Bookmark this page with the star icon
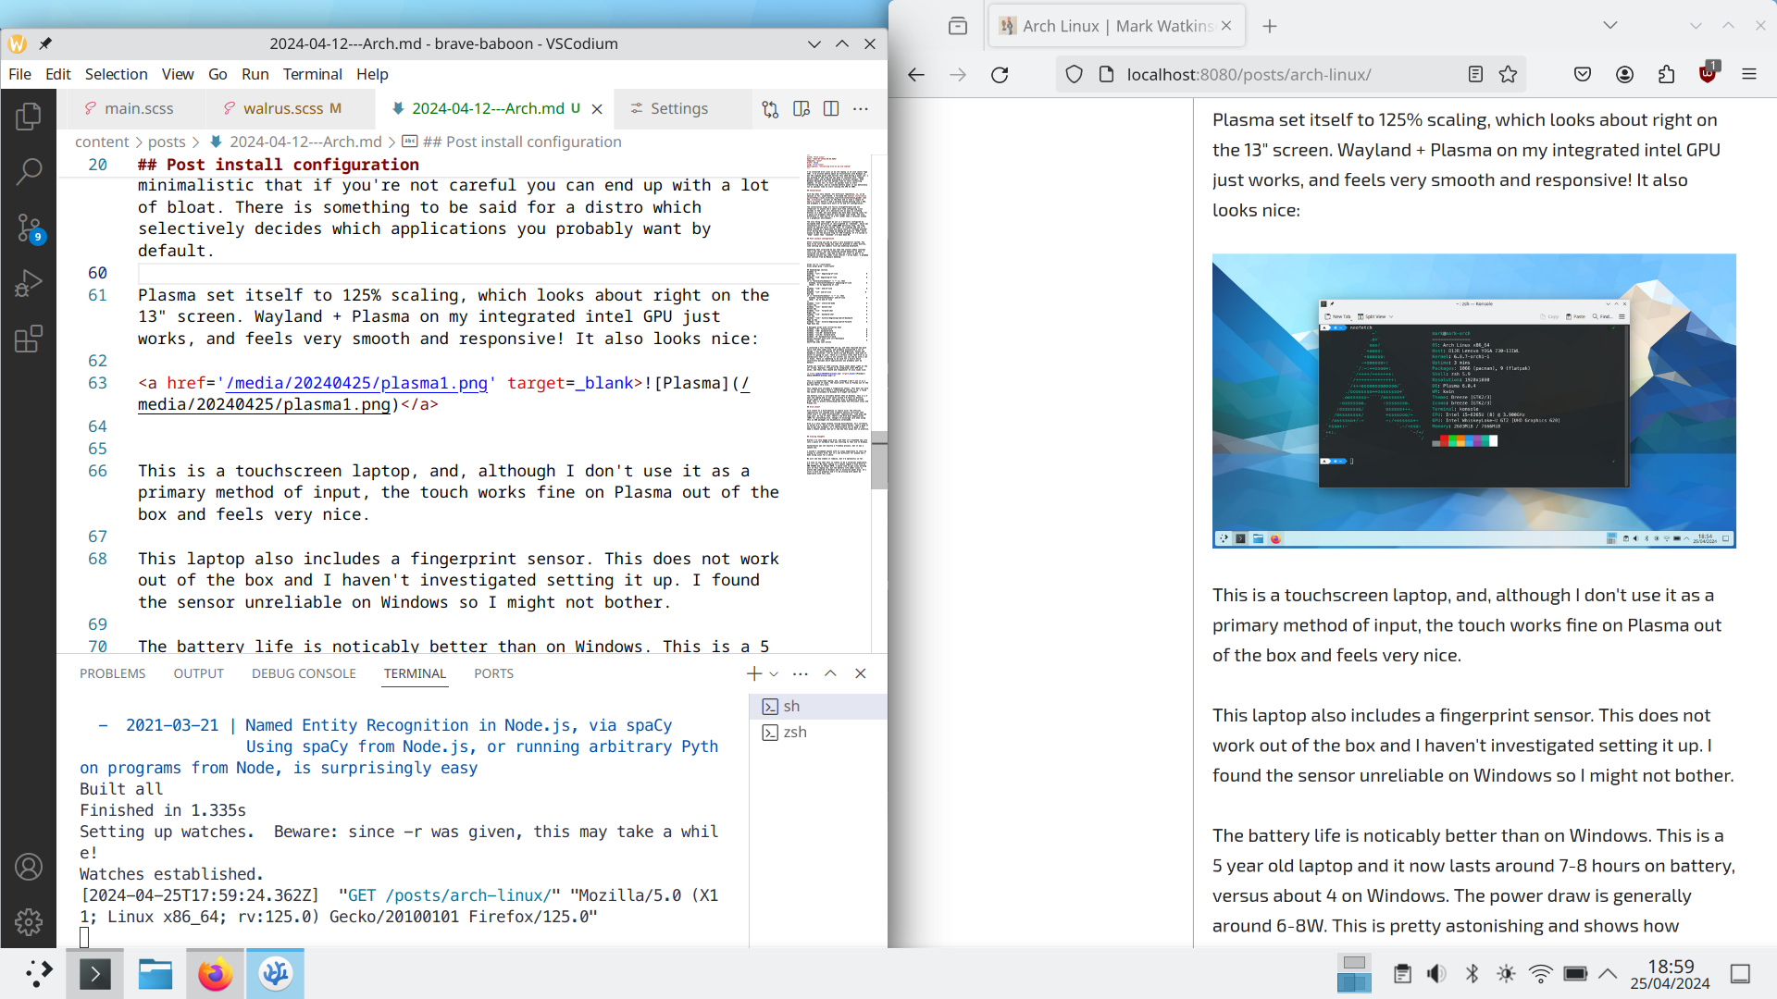This screenshot has height=999, width=1777. pos(1509,75)
